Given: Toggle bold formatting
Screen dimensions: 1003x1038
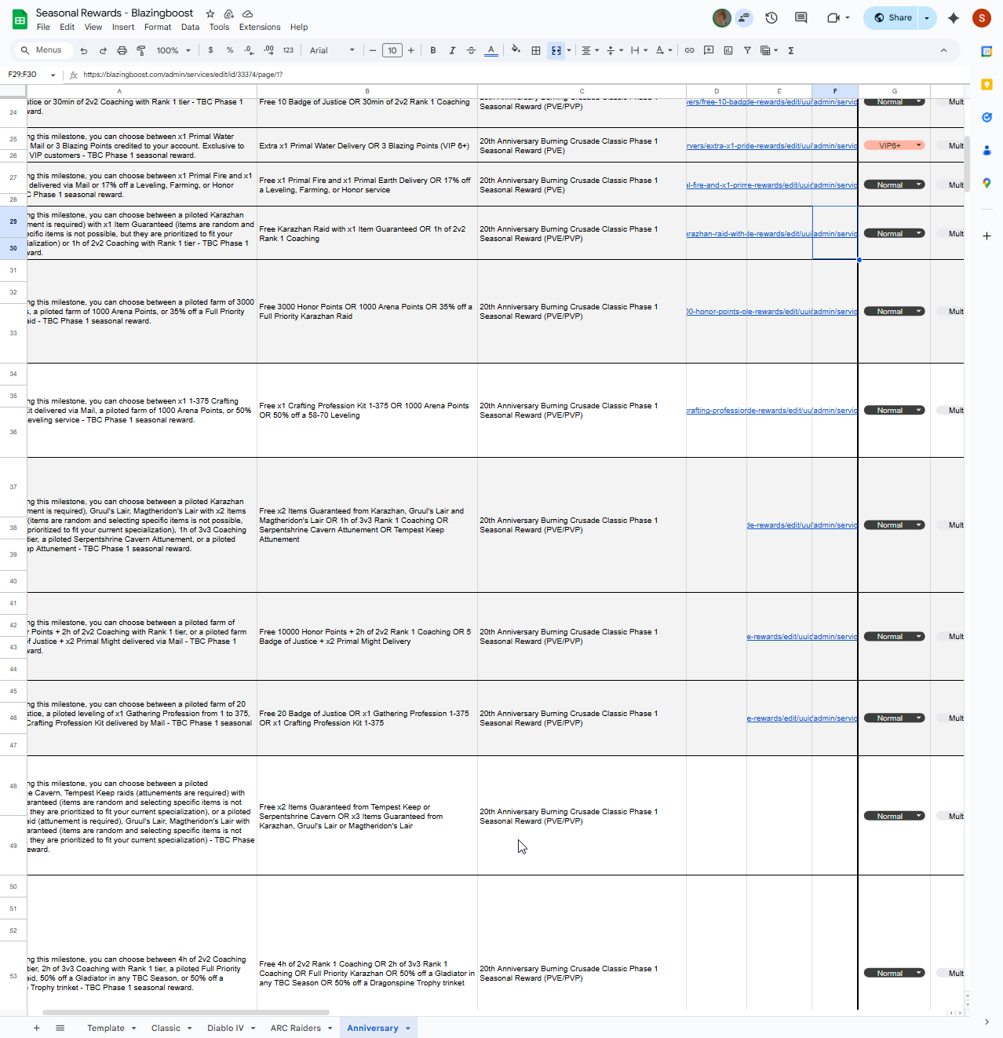Looking at the screenshot, I should click(432, 50).
